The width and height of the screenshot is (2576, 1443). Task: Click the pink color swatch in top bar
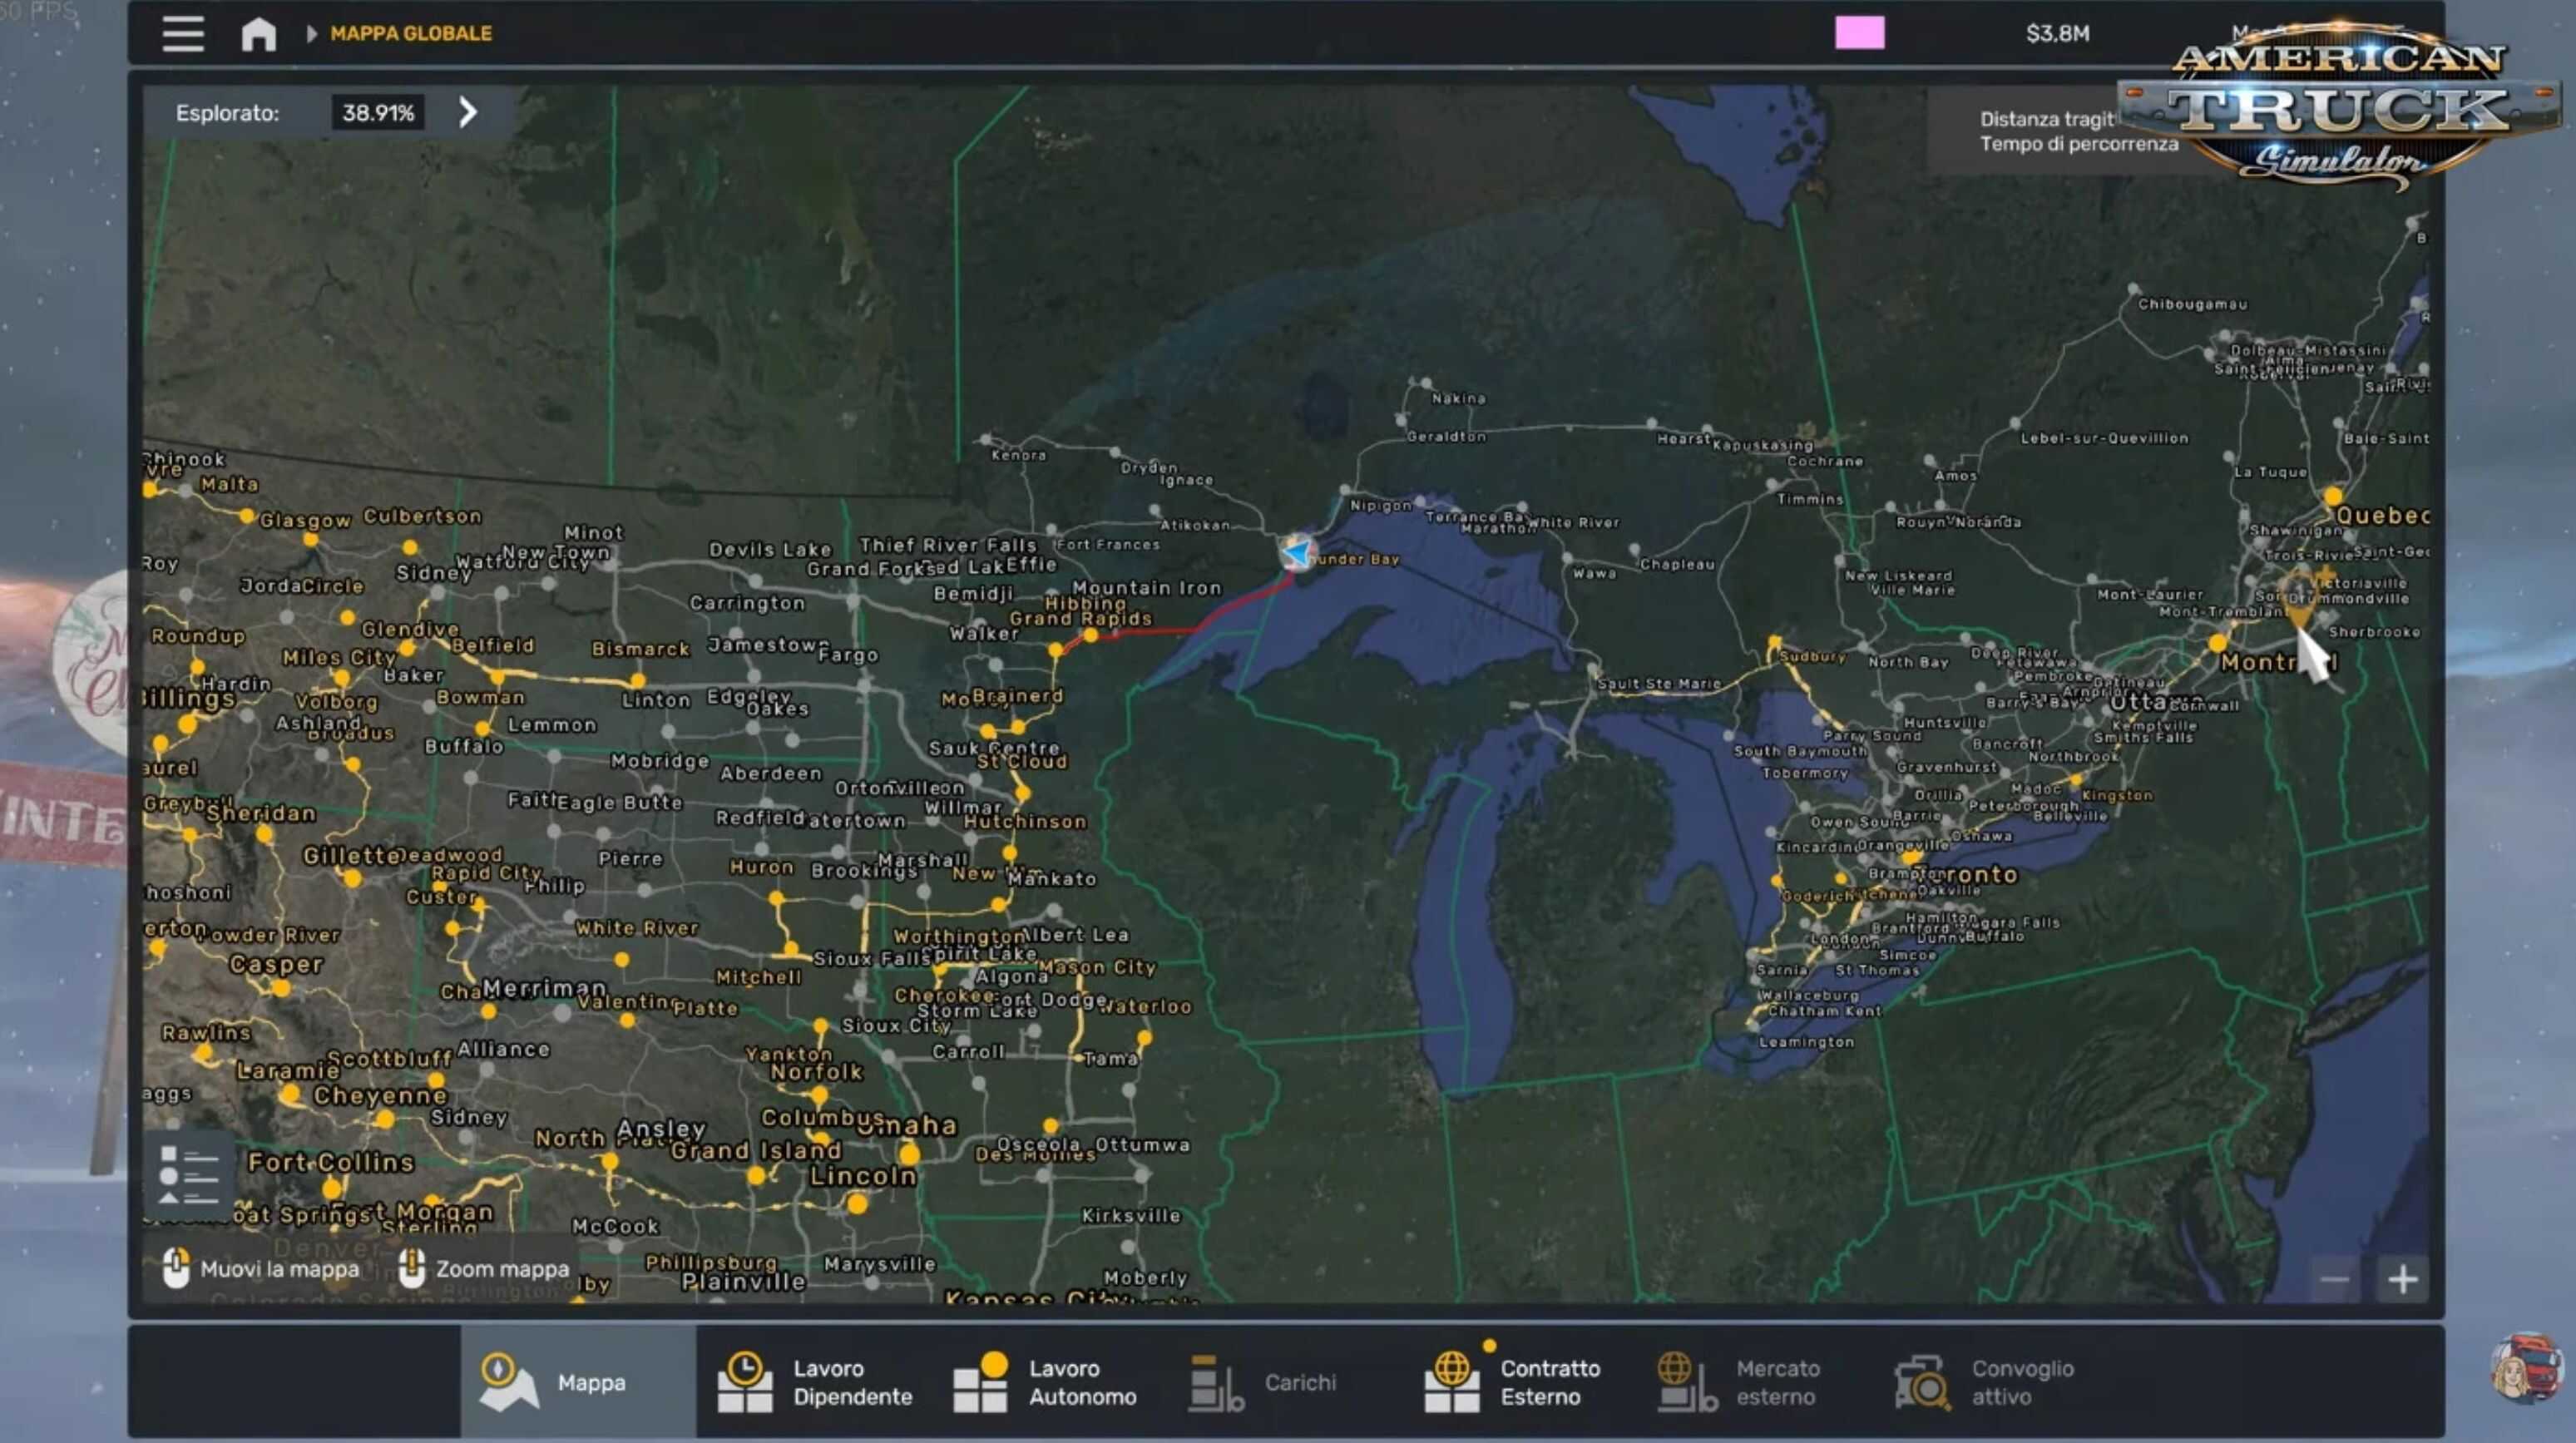click(x=1859, y=33)
